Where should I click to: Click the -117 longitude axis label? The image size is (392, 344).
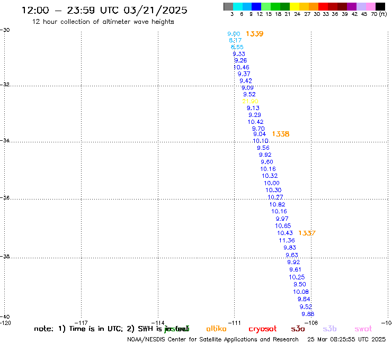(x=81, y=323)
